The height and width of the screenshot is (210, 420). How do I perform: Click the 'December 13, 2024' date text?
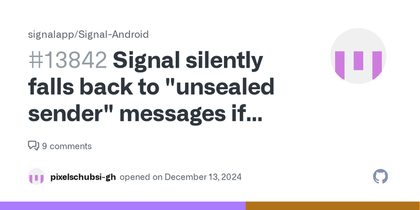click(203, 177)
